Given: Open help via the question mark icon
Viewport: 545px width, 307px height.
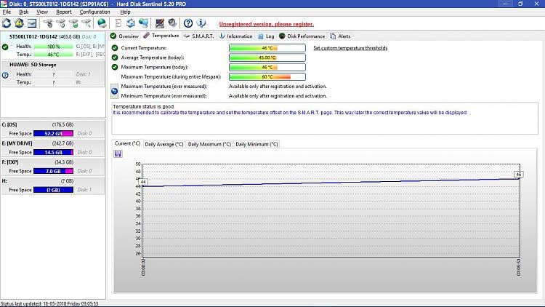Looking at the screenshot, I should (x=187, y=23).
